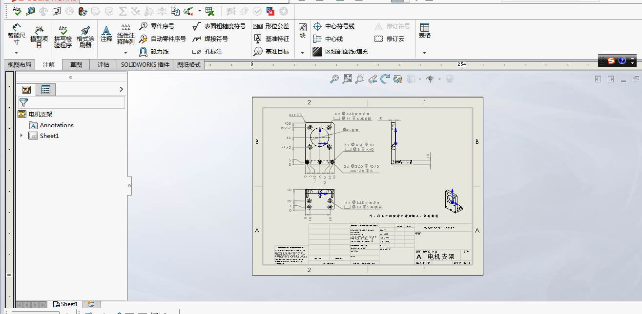642x314 pixels.
Task: Open the 线性注释阵列 dropdown arrow
Action: (125, 53)
